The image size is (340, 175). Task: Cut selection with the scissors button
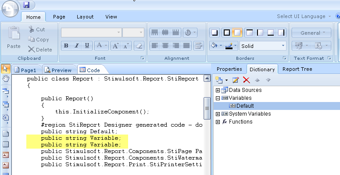tap(37, 29)
